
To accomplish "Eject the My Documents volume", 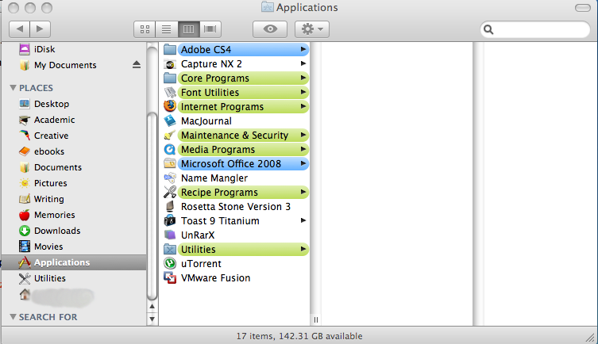I will pos(137,65).
